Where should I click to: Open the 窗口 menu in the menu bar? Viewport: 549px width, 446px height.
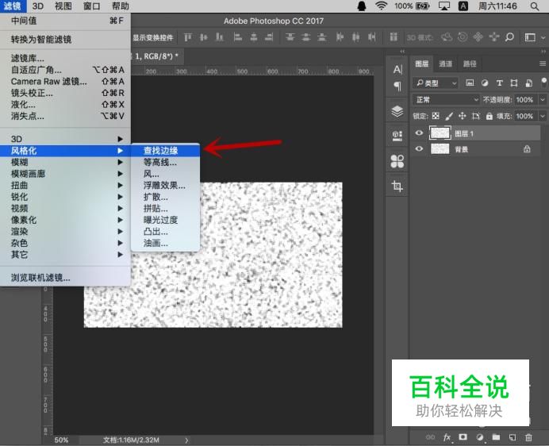pyautogui.click(x=92, y=6)
